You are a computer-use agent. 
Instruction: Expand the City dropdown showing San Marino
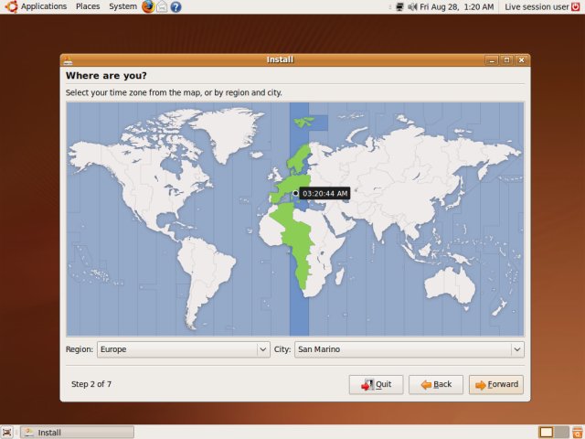409,349
